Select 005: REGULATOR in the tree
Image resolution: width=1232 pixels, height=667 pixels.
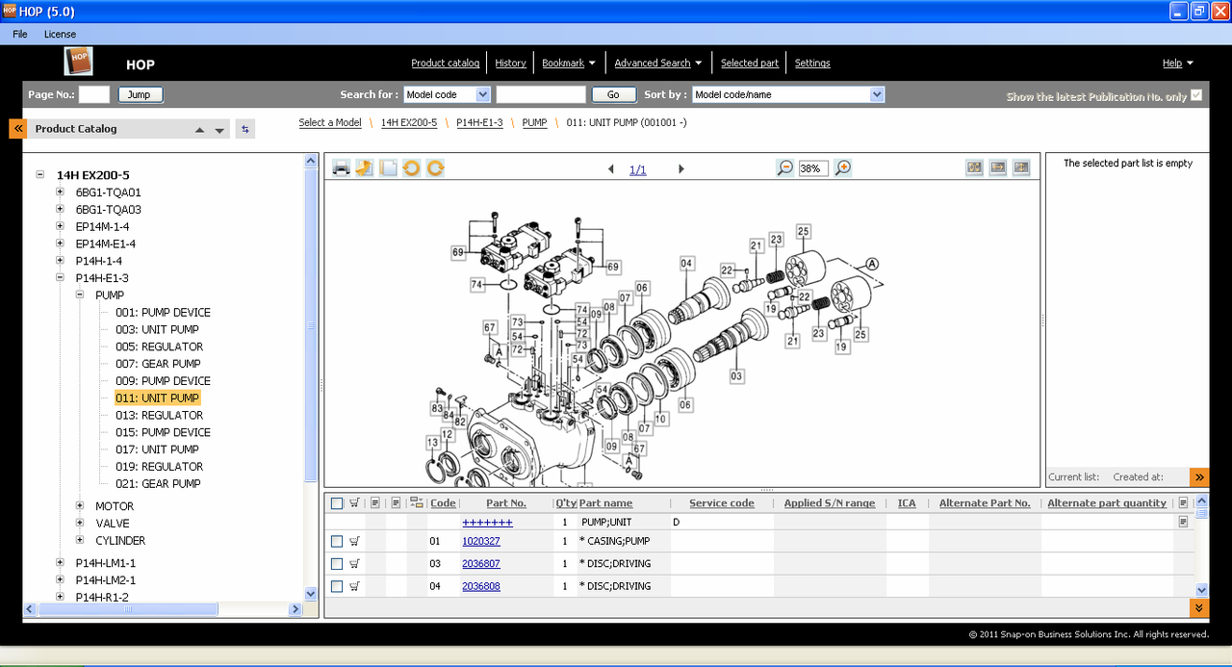pos(160,346)
